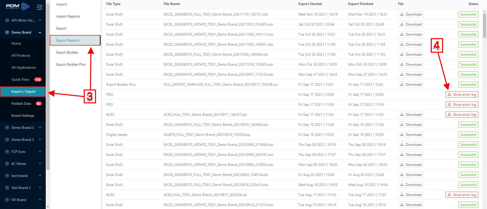Viewport: 487px width, 209px height.
Task: Download the ASSETS_FULL_TD01 Digital Assets zip
Action: [x=411, y=135]
